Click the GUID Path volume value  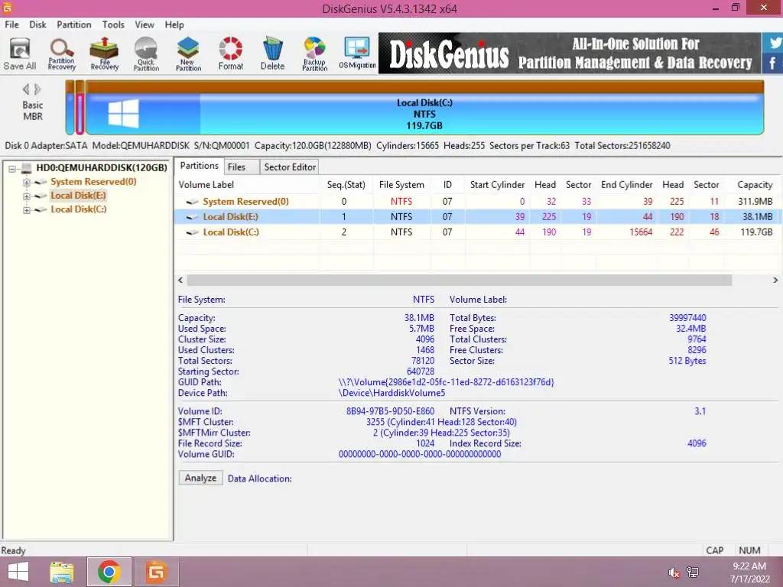[x=446, y=382]
